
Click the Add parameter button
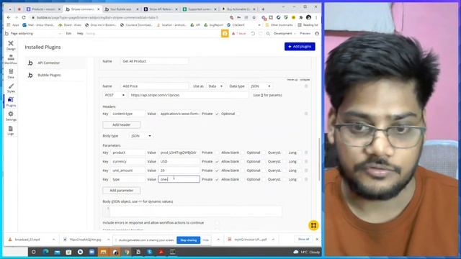pos(122,191)
